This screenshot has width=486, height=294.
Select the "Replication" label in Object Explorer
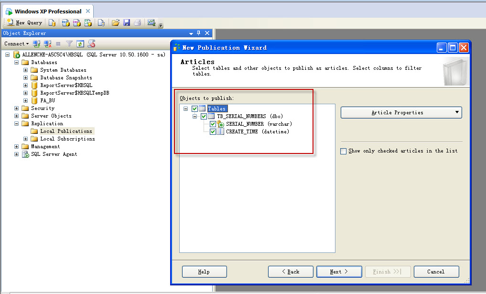pyautogui.click(x=47, y=123)
